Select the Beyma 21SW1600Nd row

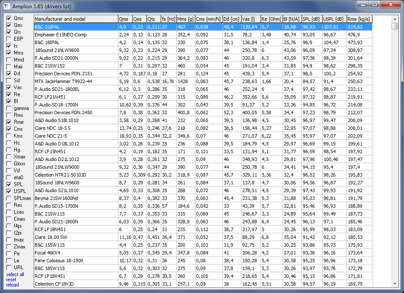pos(203,198)
